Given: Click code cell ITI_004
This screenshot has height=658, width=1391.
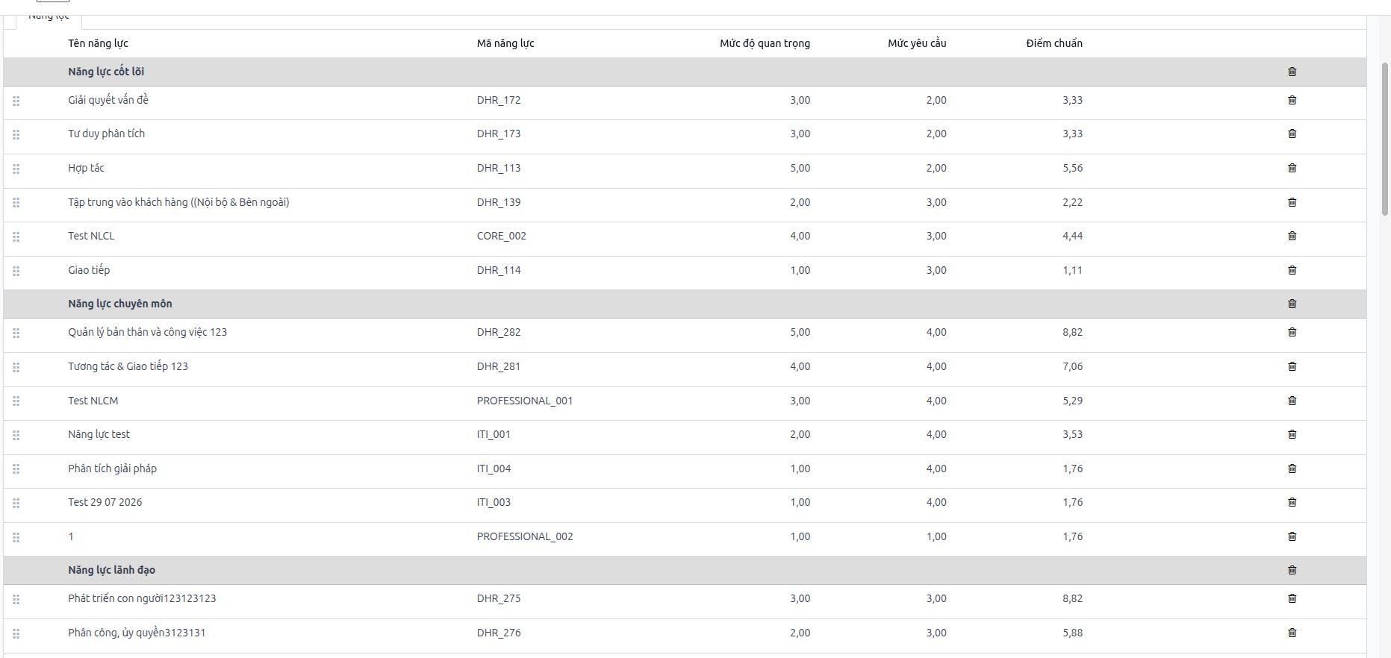Looking at the screenshot, I should pyautogui.click(x=494, y=469).
